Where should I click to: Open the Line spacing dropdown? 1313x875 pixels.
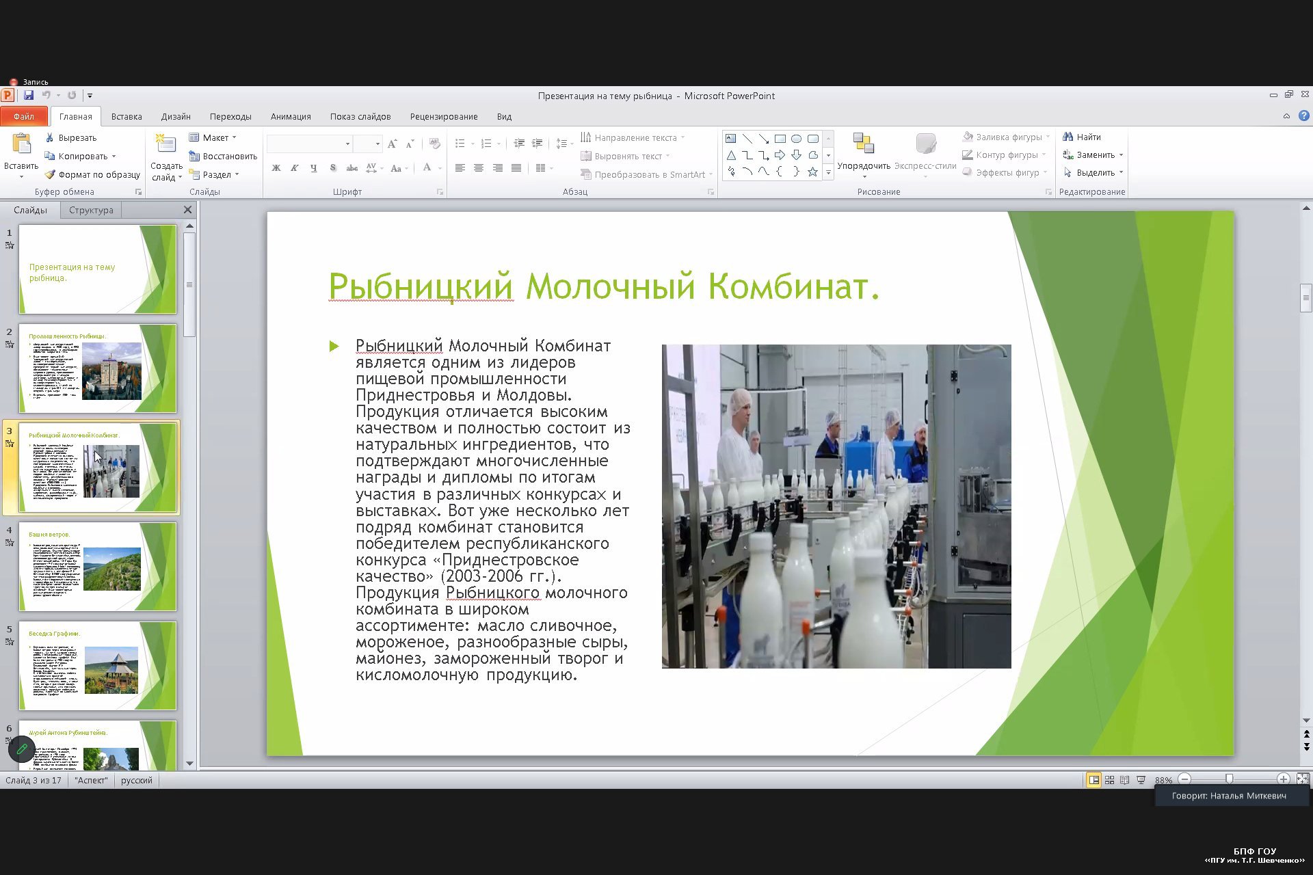tap(564, 144)
